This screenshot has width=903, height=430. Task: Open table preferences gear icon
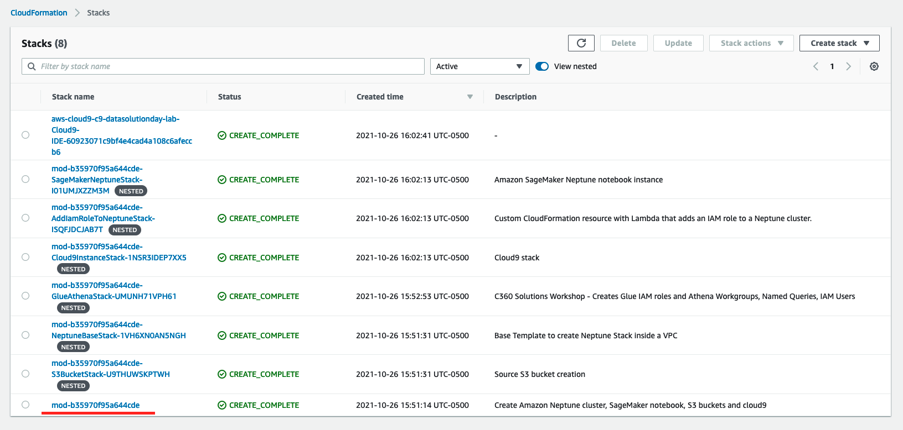[874, 66]
